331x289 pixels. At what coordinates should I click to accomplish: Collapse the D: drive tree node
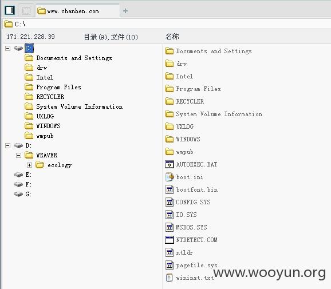coord(8,145)
